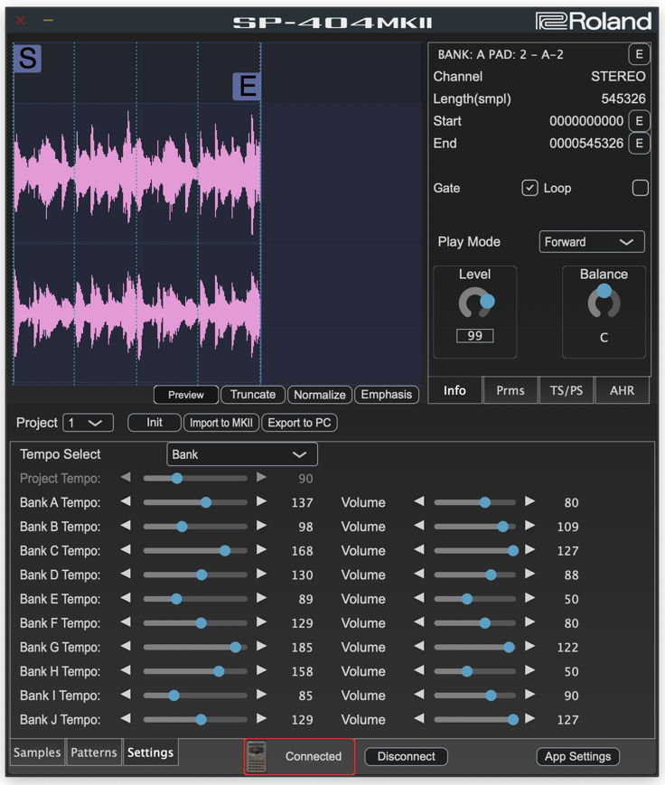665x785 pixels.
Task: Switch to the Prms tab
Action: pyautogui.click(x=510, y=390)
